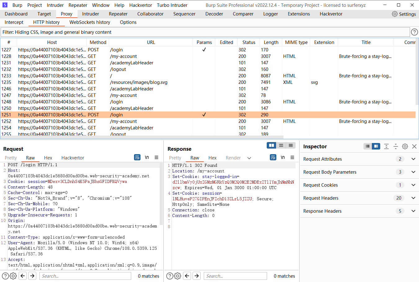Select history row 1248 GET /login
The height and width of the screenshot is (282, 419).
pyautogui.click(x=208, y=102)
